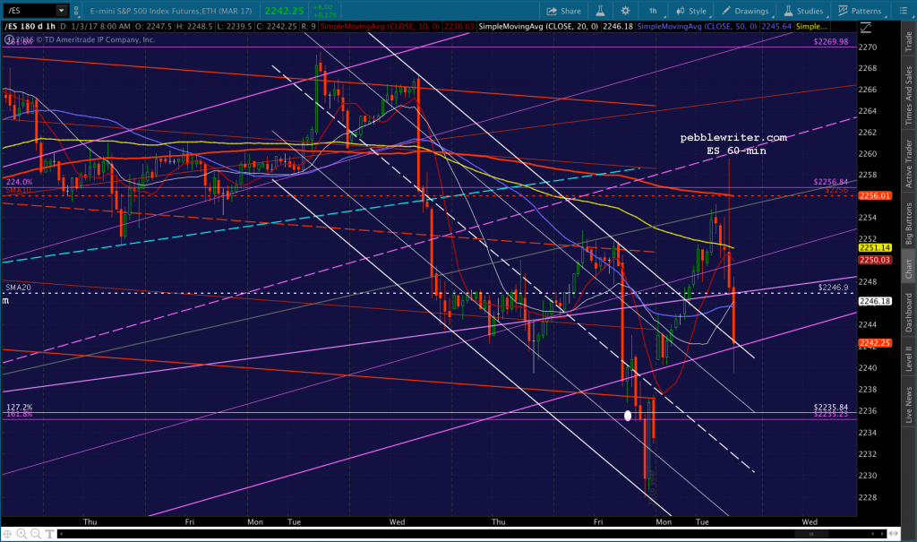This screenshot has width=917, height=542.
Task: Click the 127.2% Fibonacci label
Action: point(20,407)
